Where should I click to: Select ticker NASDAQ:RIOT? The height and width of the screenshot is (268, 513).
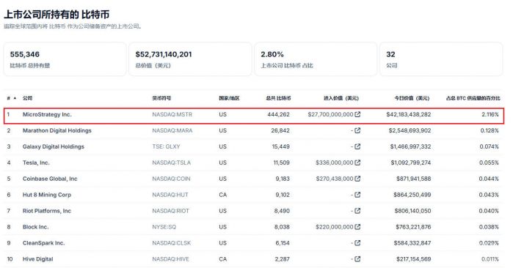[170, 211]
